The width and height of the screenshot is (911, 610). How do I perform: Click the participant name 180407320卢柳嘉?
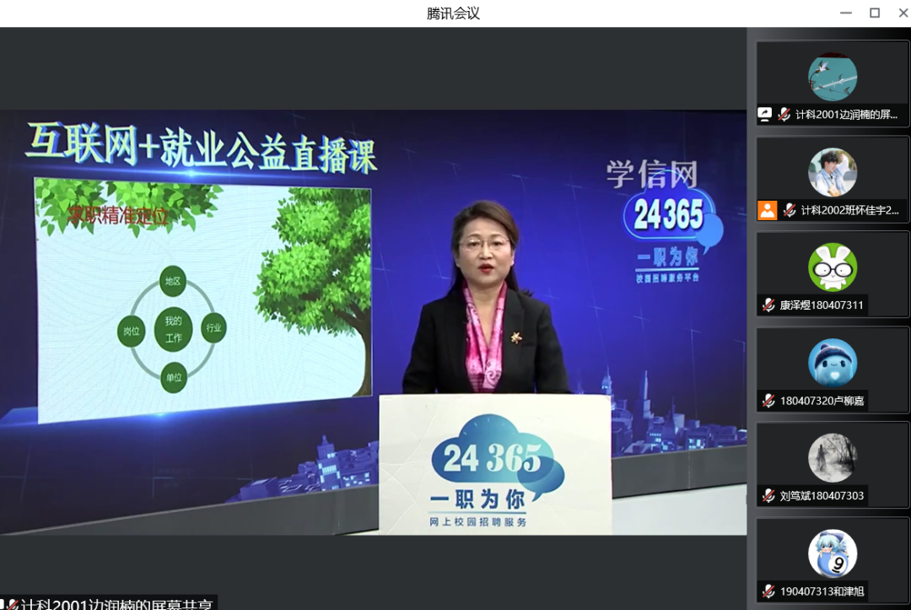[x=822, y=400]
